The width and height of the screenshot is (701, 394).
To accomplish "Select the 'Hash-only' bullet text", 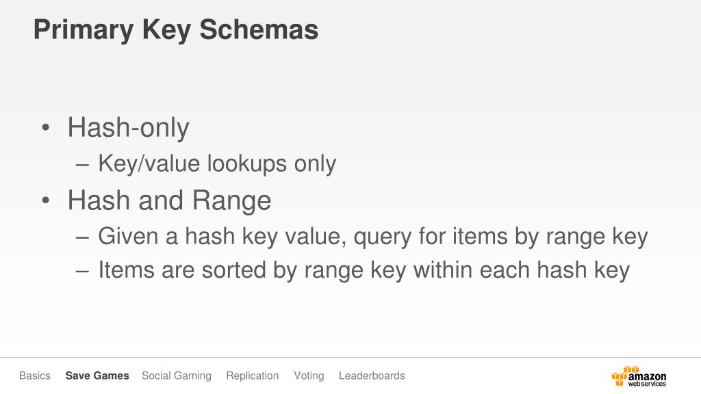I will pos(128,128).
